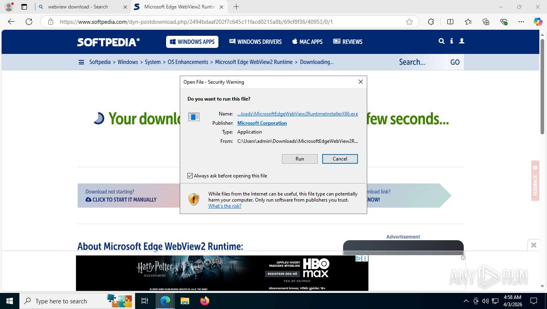
Task: Toggle split screen icon in the toolbar
Action: coord(450,22)
